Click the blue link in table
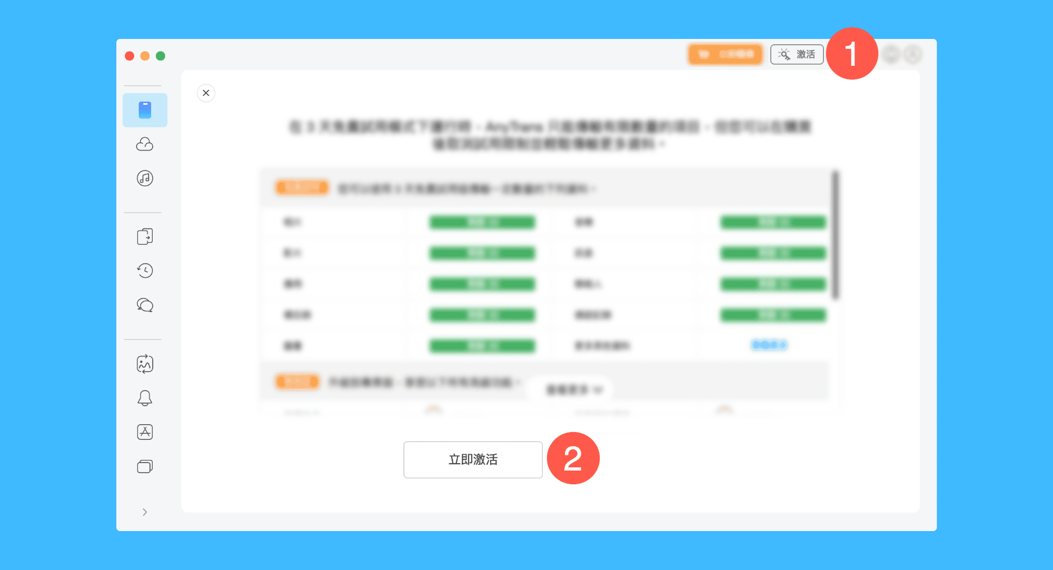1053x570 pixels. 769,345
